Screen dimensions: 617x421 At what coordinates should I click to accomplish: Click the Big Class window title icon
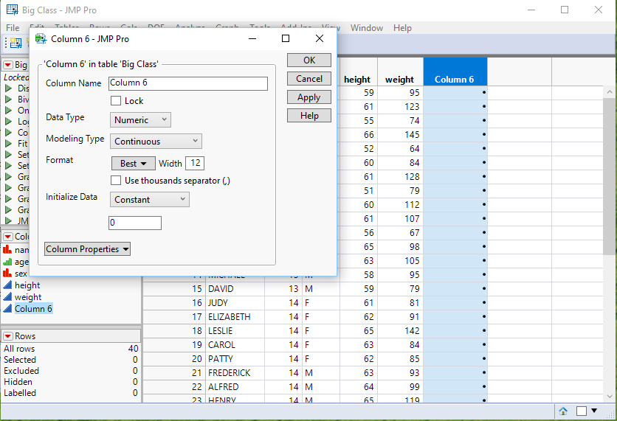[13, 10]
